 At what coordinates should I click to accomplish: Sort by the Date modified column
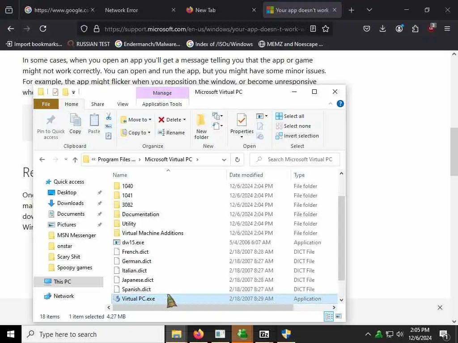pos(246,175)
